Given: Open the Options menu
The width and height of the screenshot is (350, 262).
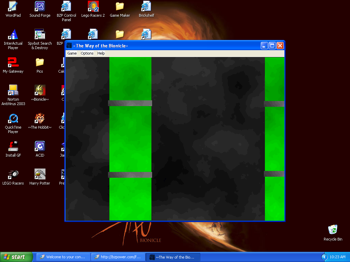Looking at the screenshot, I should tap(87, 53).
